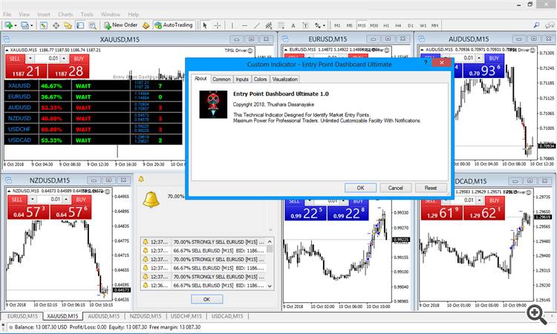Select the Crosshair tool
The image size is (557, 334).
(x=218, y=25)
